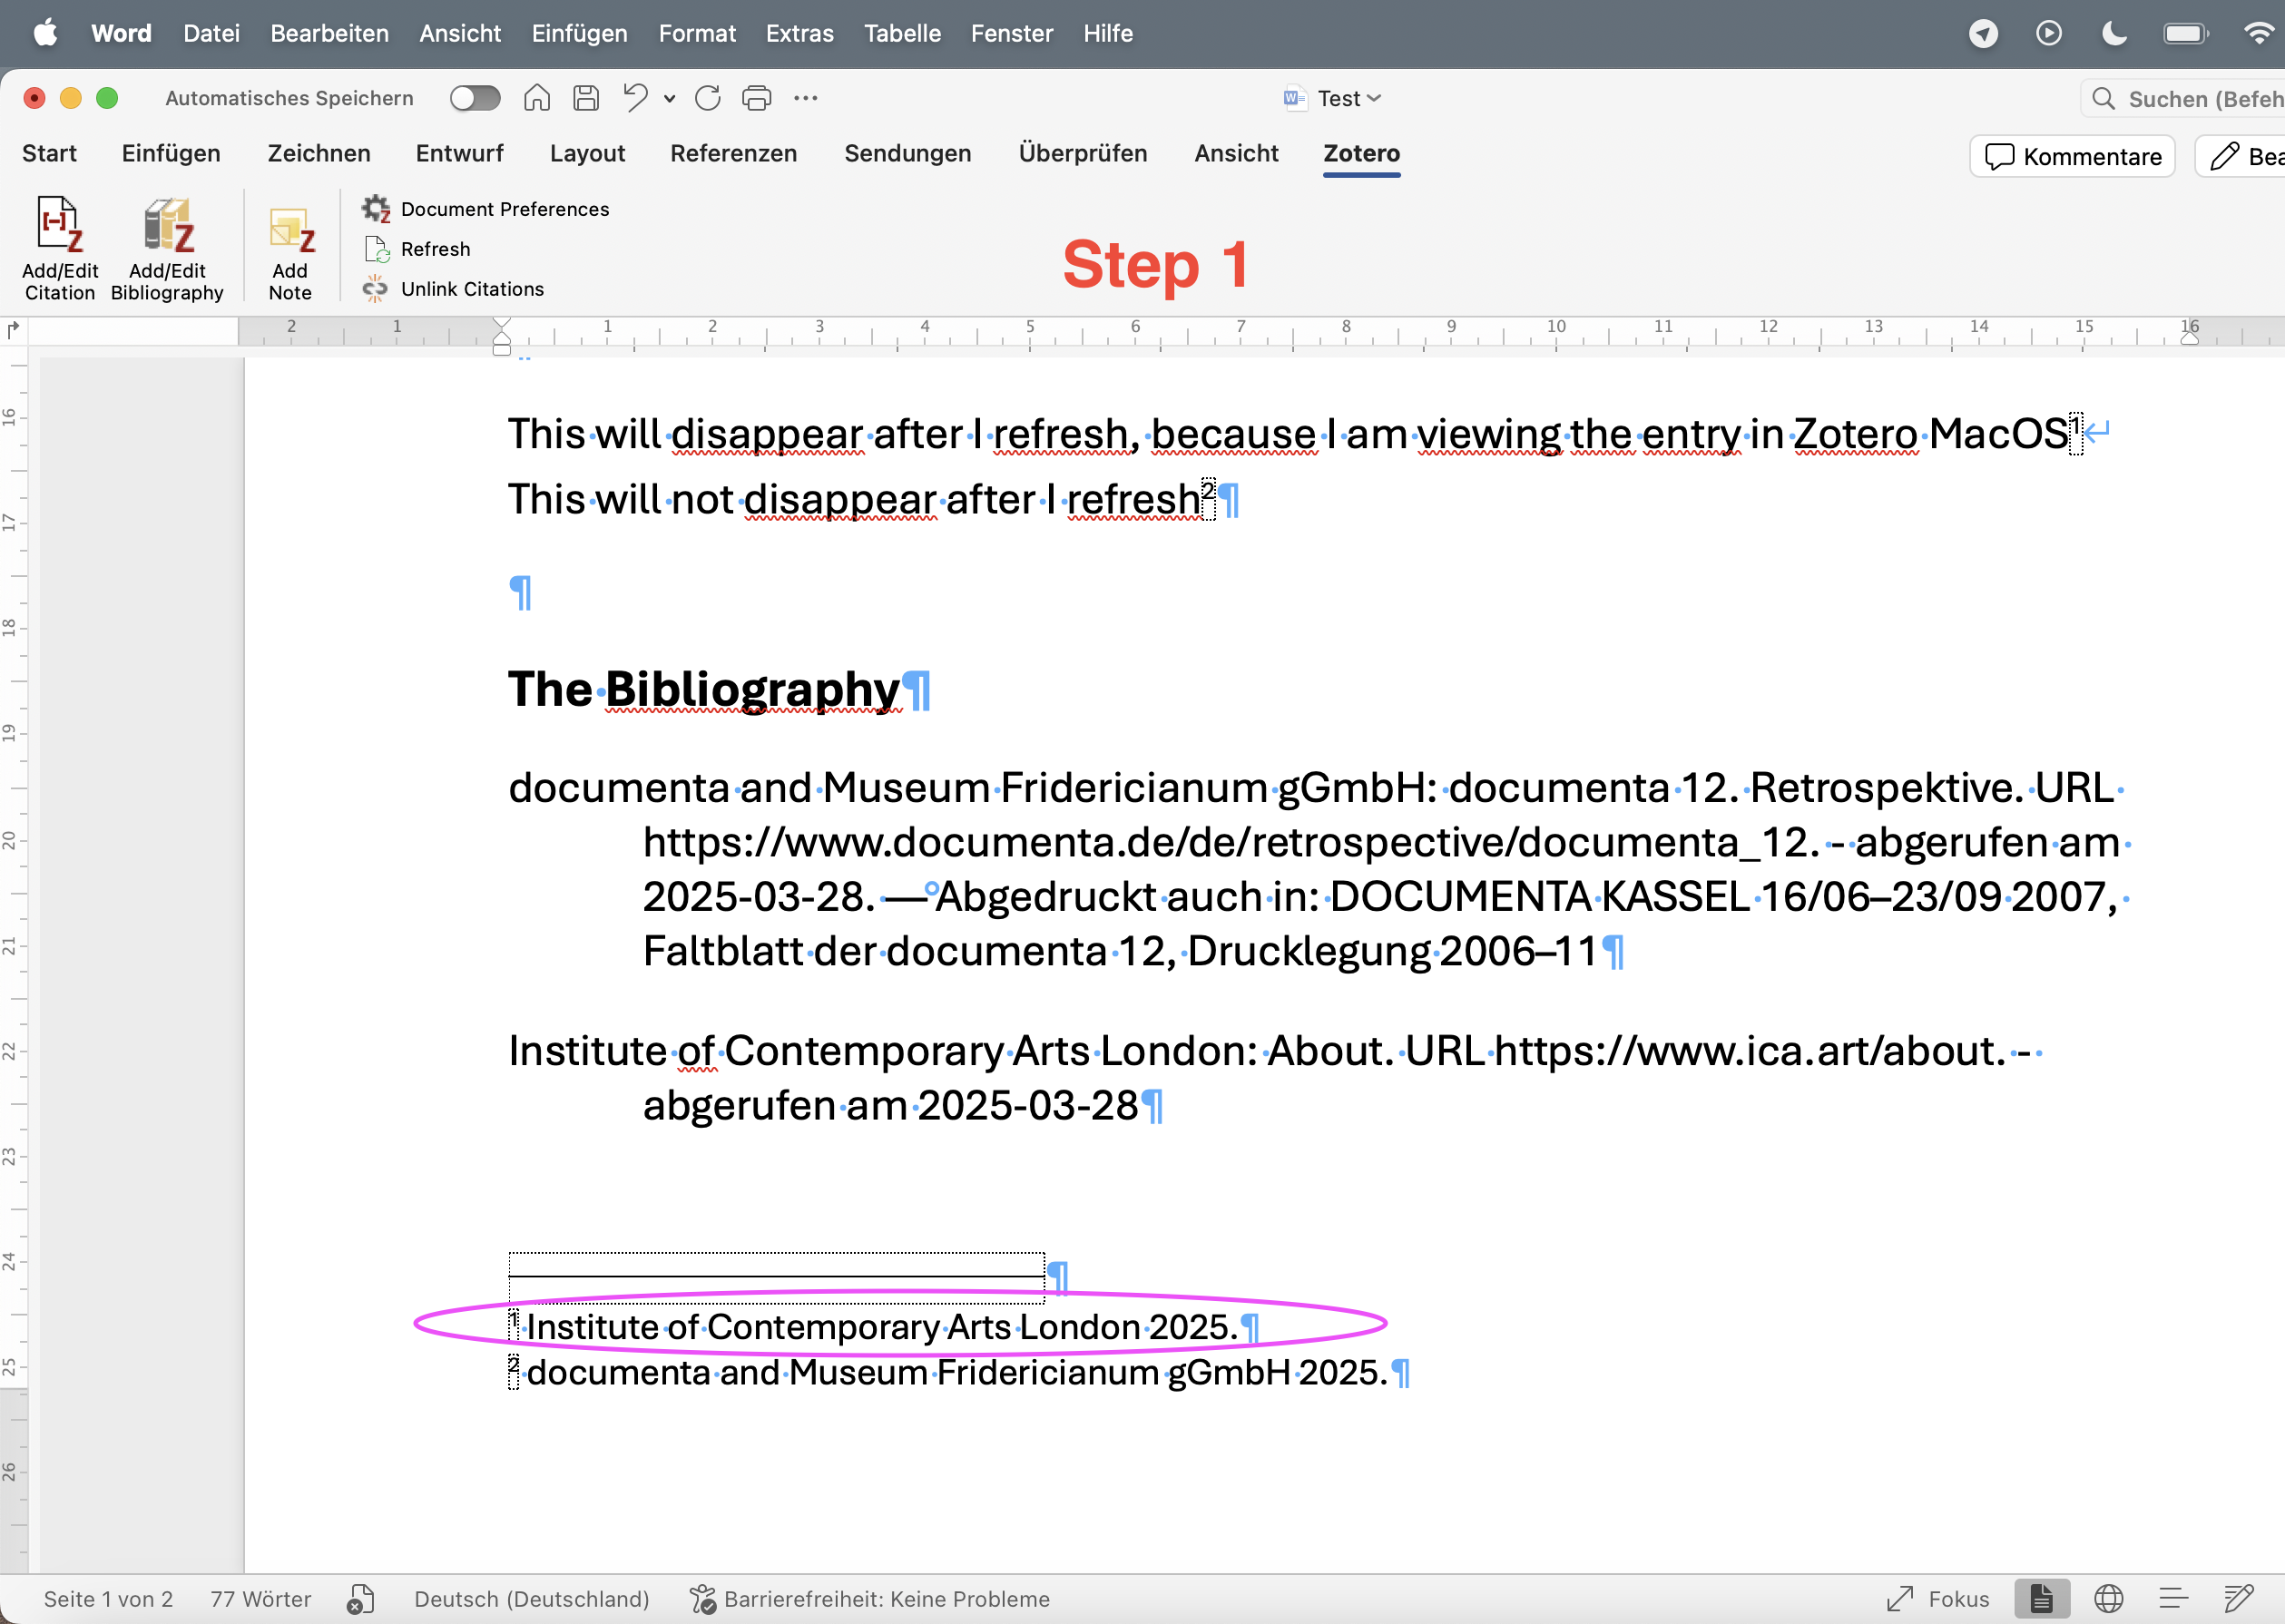The width and height of the screenshot is (2285, 1624).
Task: Toggle Automatisches Speichern switch
Action: tap(474, 98)
